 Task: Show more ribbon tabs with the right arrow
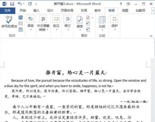click(153, 11)
